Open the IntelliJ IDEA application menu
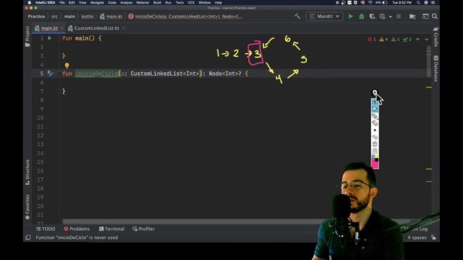Viewport: 463px width, 260px height. click(45, 3)
